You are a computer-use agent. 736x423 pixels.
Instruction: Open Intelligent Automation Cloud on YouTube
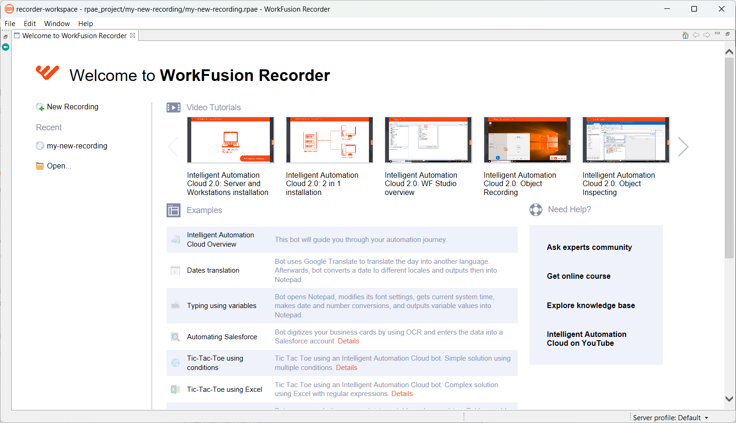tap(587, 339)
